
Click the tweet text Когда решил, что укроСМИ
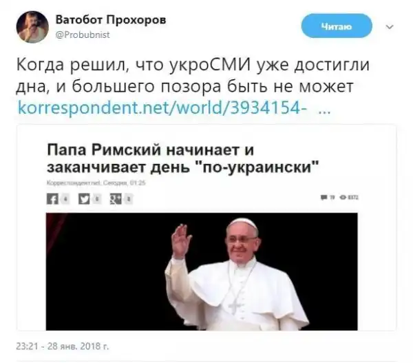(193, 75)
